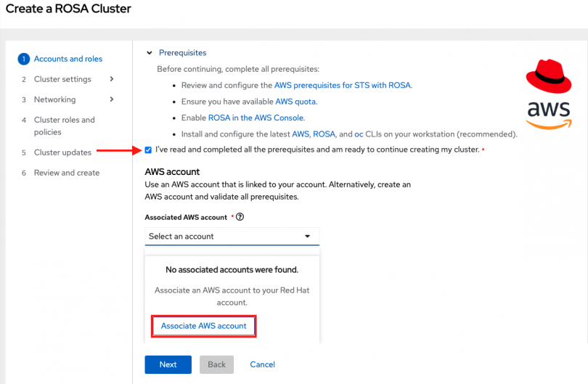Image resolution: width=588 pixels, height=384 pixels.
Task: Click the help icon beside Associated AWS account
Action: point(240,217)
